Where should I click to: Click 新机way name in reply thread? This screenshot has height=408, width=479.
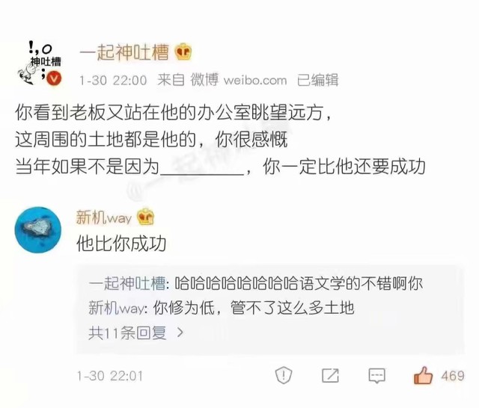pos(117,308)
